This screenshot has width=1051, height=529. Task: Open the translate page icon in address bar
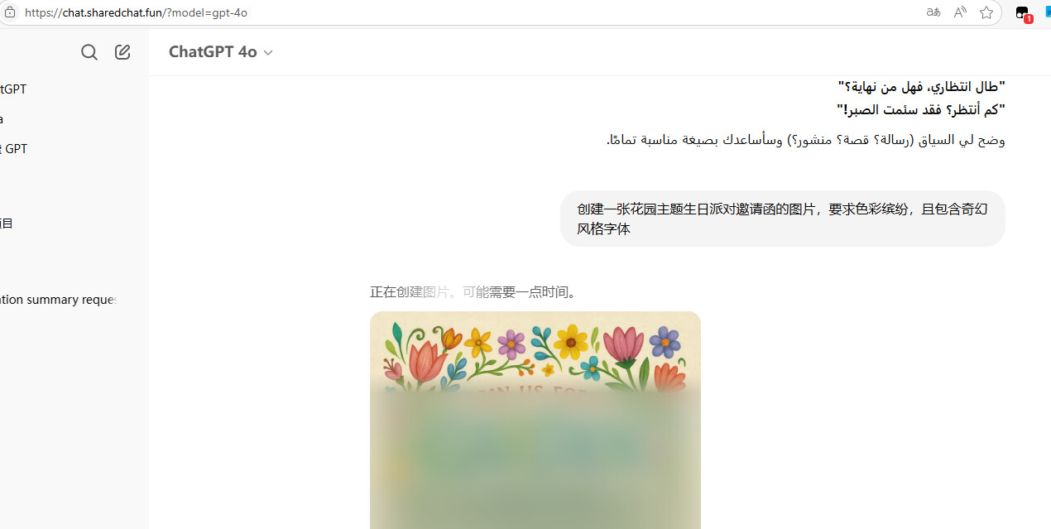933,12
